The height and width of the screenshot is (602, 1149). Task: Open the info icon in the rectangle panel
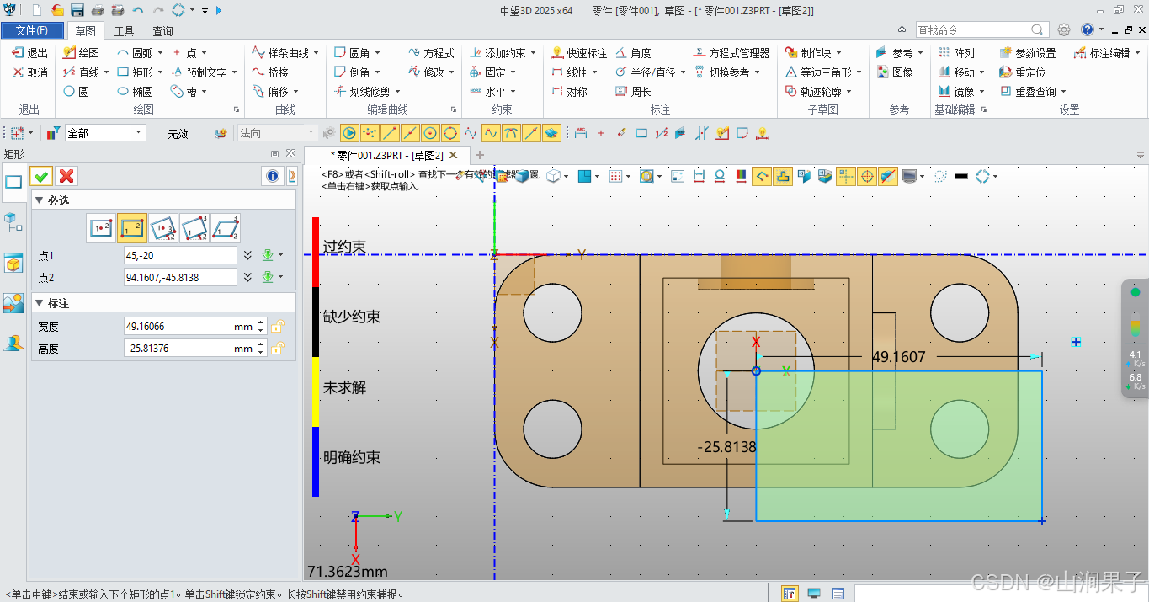click(x=273, y=175)
